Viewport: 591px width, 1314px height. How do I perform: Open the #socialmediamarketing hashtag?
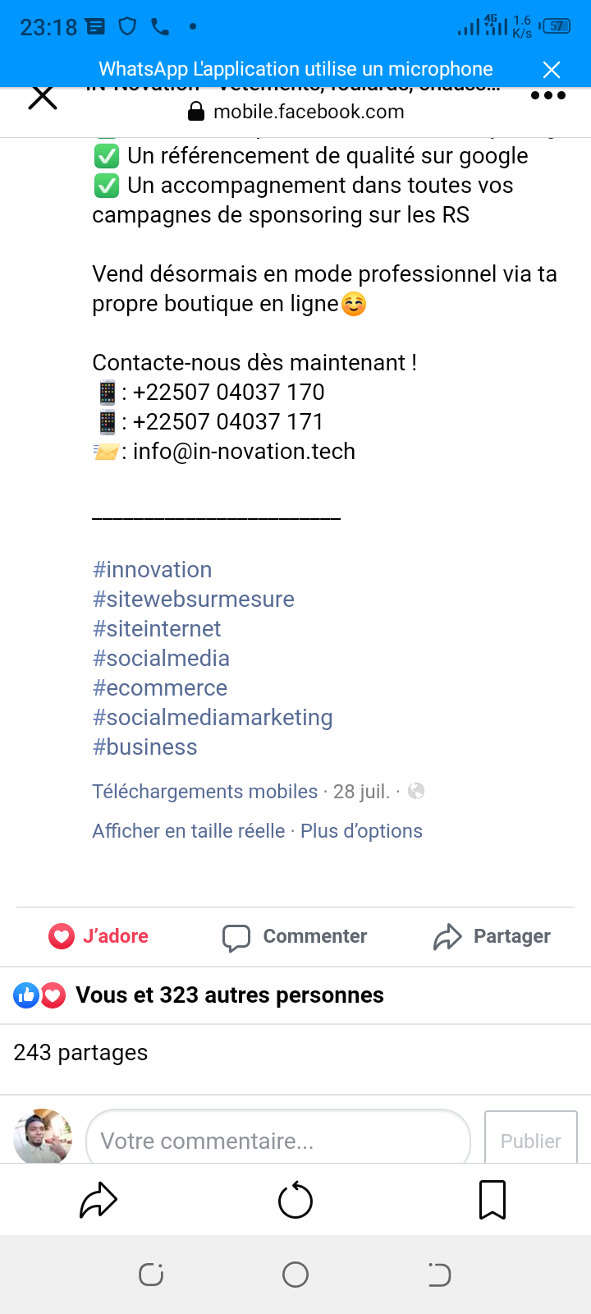click(x=213, y=718)
